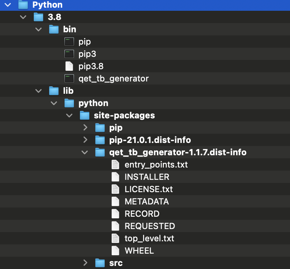Click the site-packages folder icon
The image size is (290, 269).
click(85, 116)
